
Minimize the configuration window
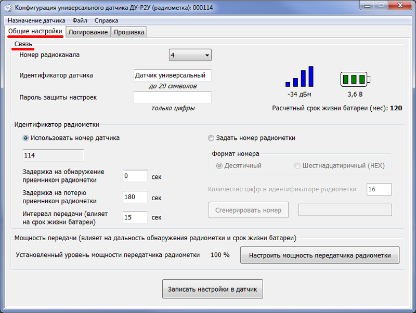tap(367, 6)
